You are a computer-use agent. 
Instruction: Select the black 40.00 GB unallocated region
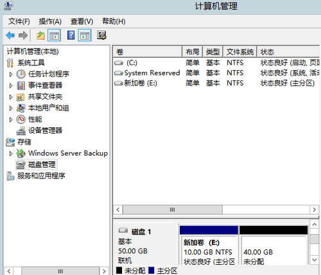tap(273, 245)
